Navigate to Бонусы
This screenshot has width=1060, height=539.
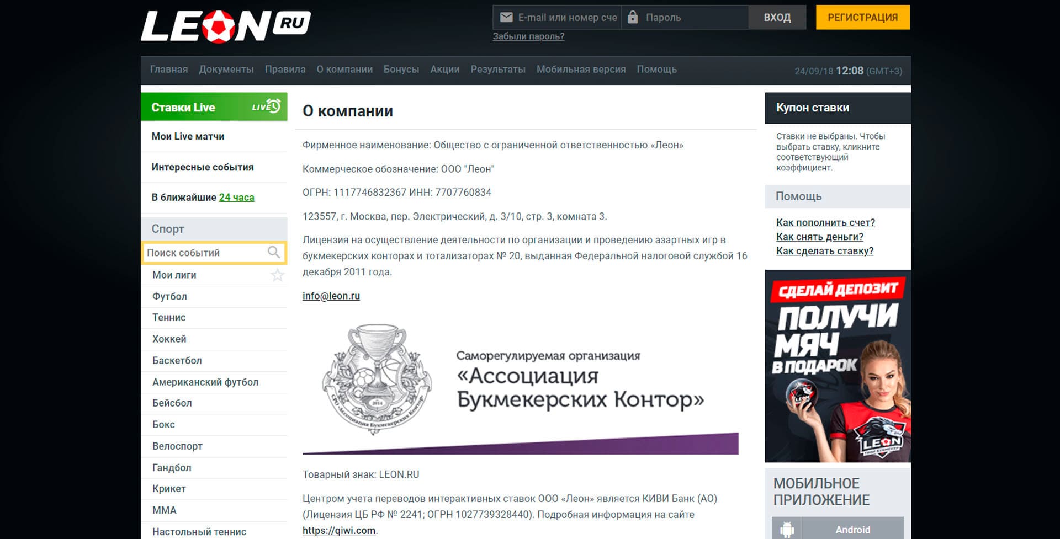coord(401,70)
